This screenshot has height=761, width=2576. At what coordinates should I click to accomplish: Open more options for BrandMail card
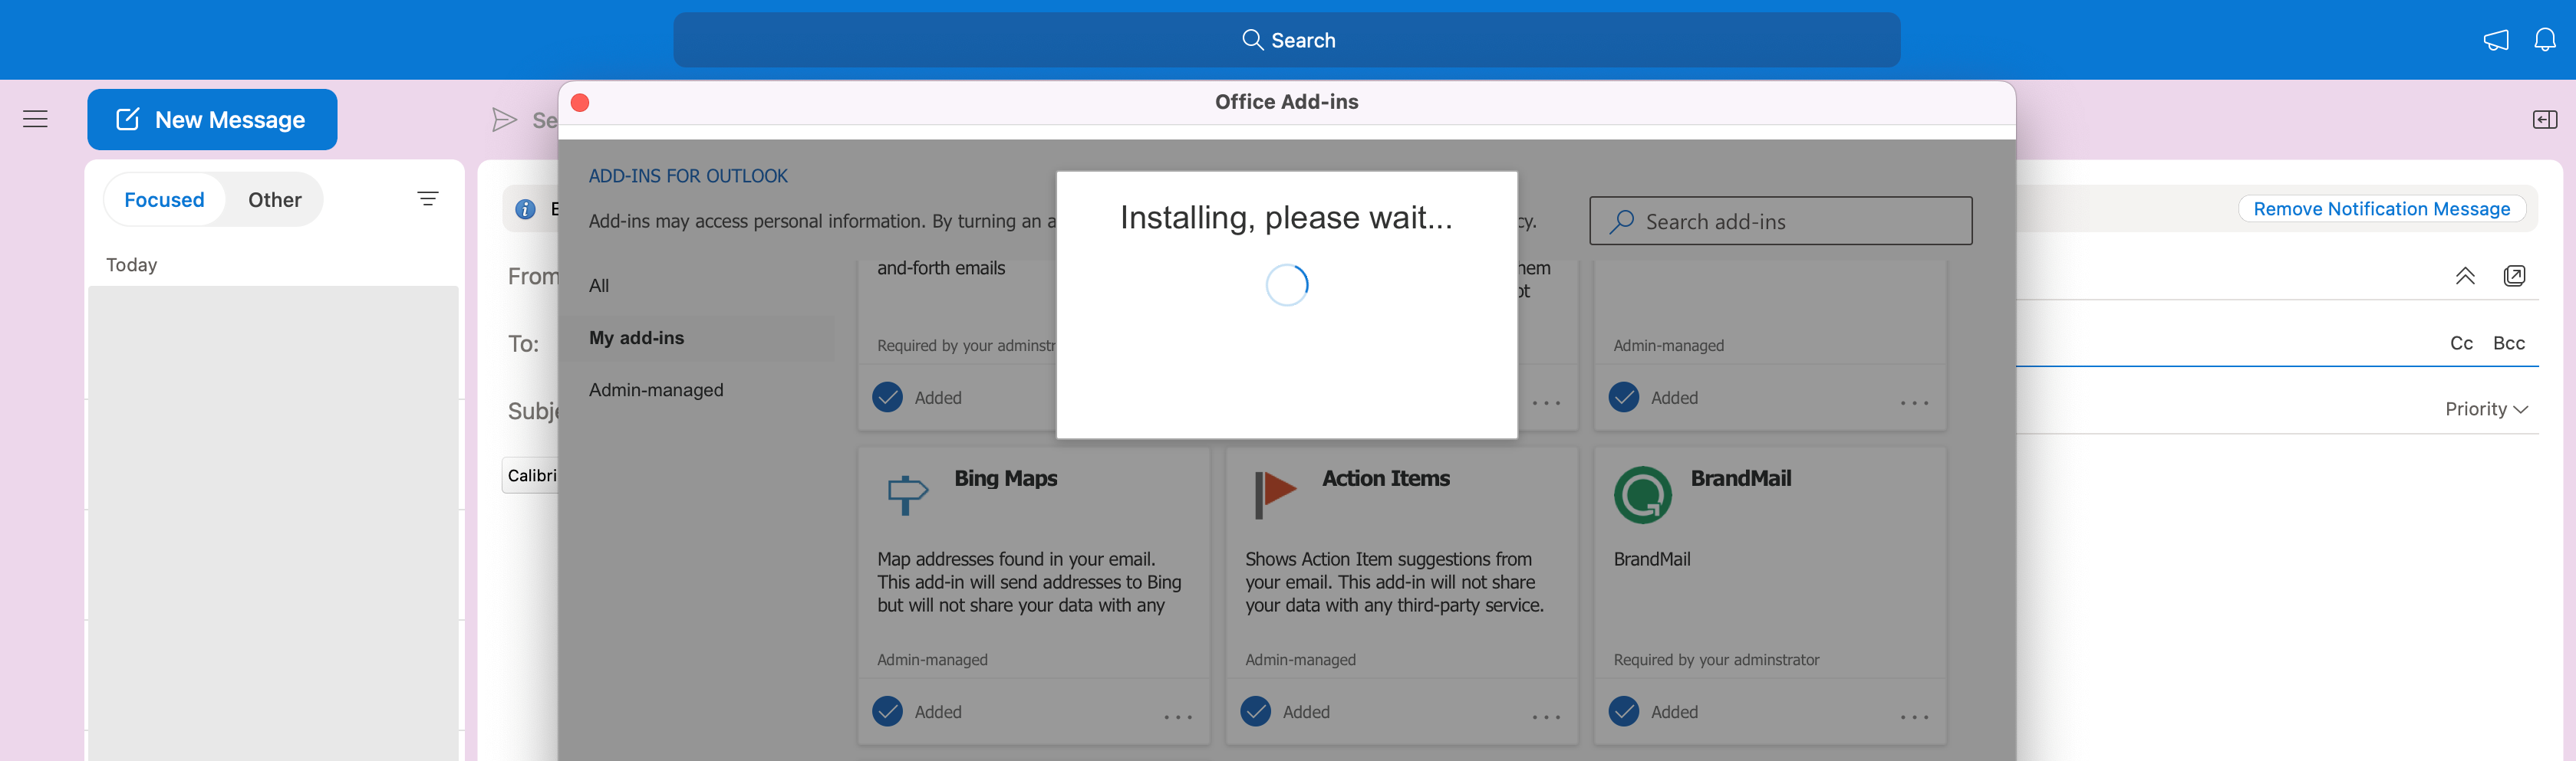click(1914, 716)
